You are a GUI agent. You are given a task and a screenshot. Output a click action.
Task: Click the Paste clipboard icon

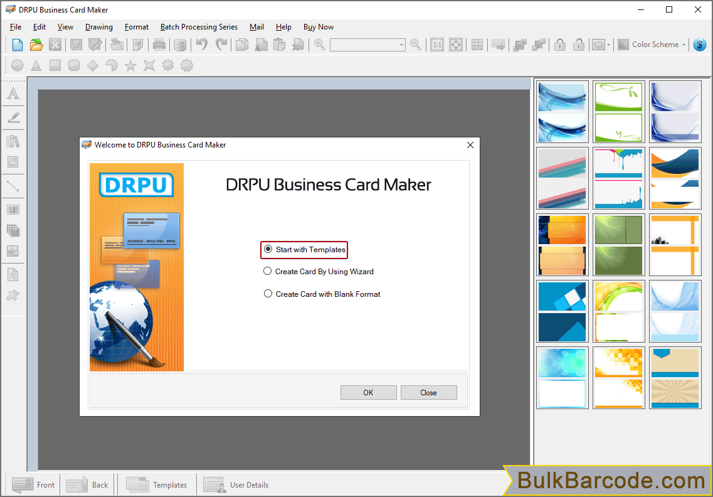click(279, 45)
